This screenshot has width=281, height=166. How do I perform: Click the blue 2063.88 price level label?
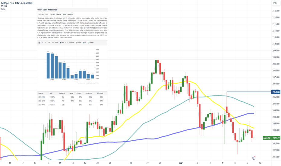(x=276, y=92)
